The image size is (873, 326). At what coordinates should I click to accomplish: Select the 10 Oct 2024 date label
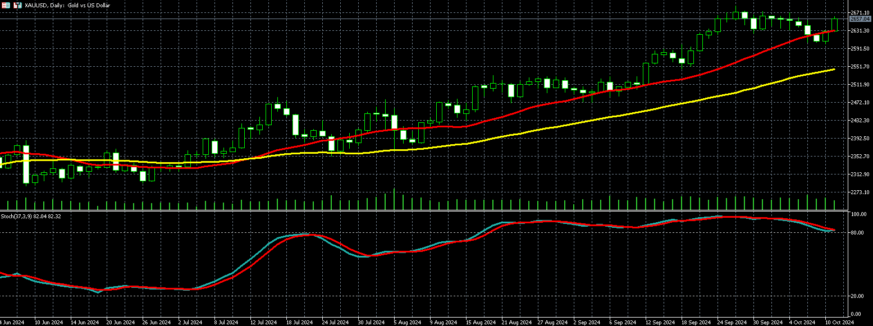(x=839, y=323)
